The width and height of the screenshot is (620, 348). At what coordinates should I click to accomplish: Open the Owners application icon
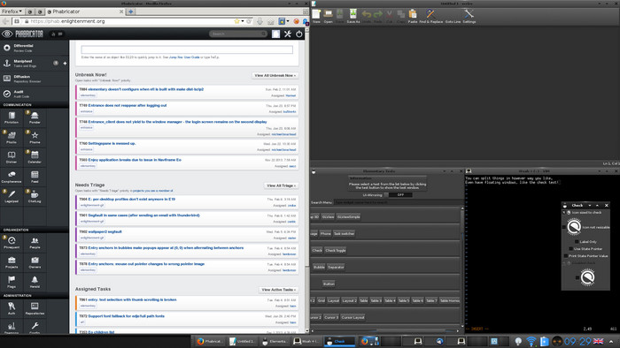pyautogui.click(x=35, y=262)
